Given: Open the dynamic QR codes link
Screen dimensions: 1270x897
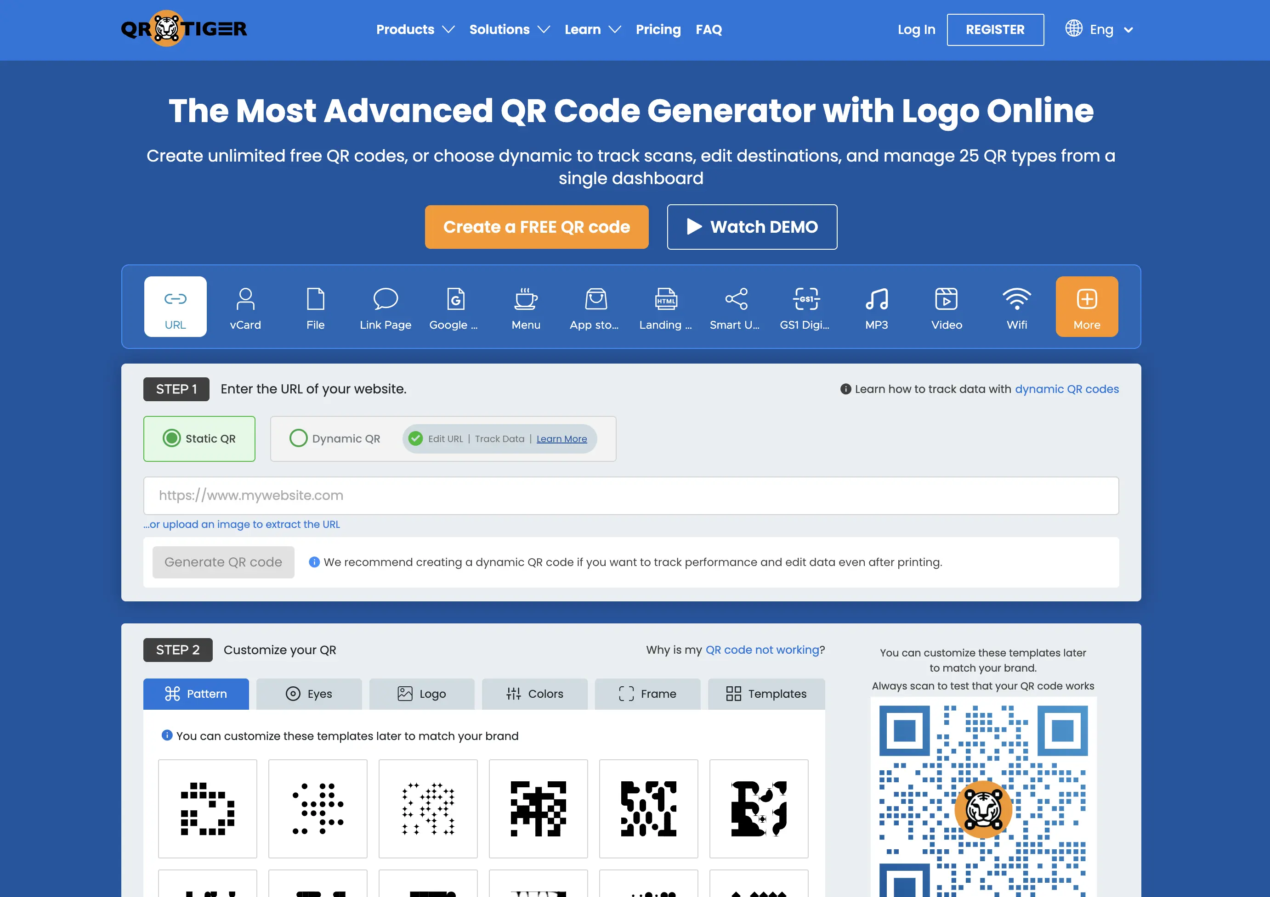Looking at the screenshot, I should (x=1066, y=389).
